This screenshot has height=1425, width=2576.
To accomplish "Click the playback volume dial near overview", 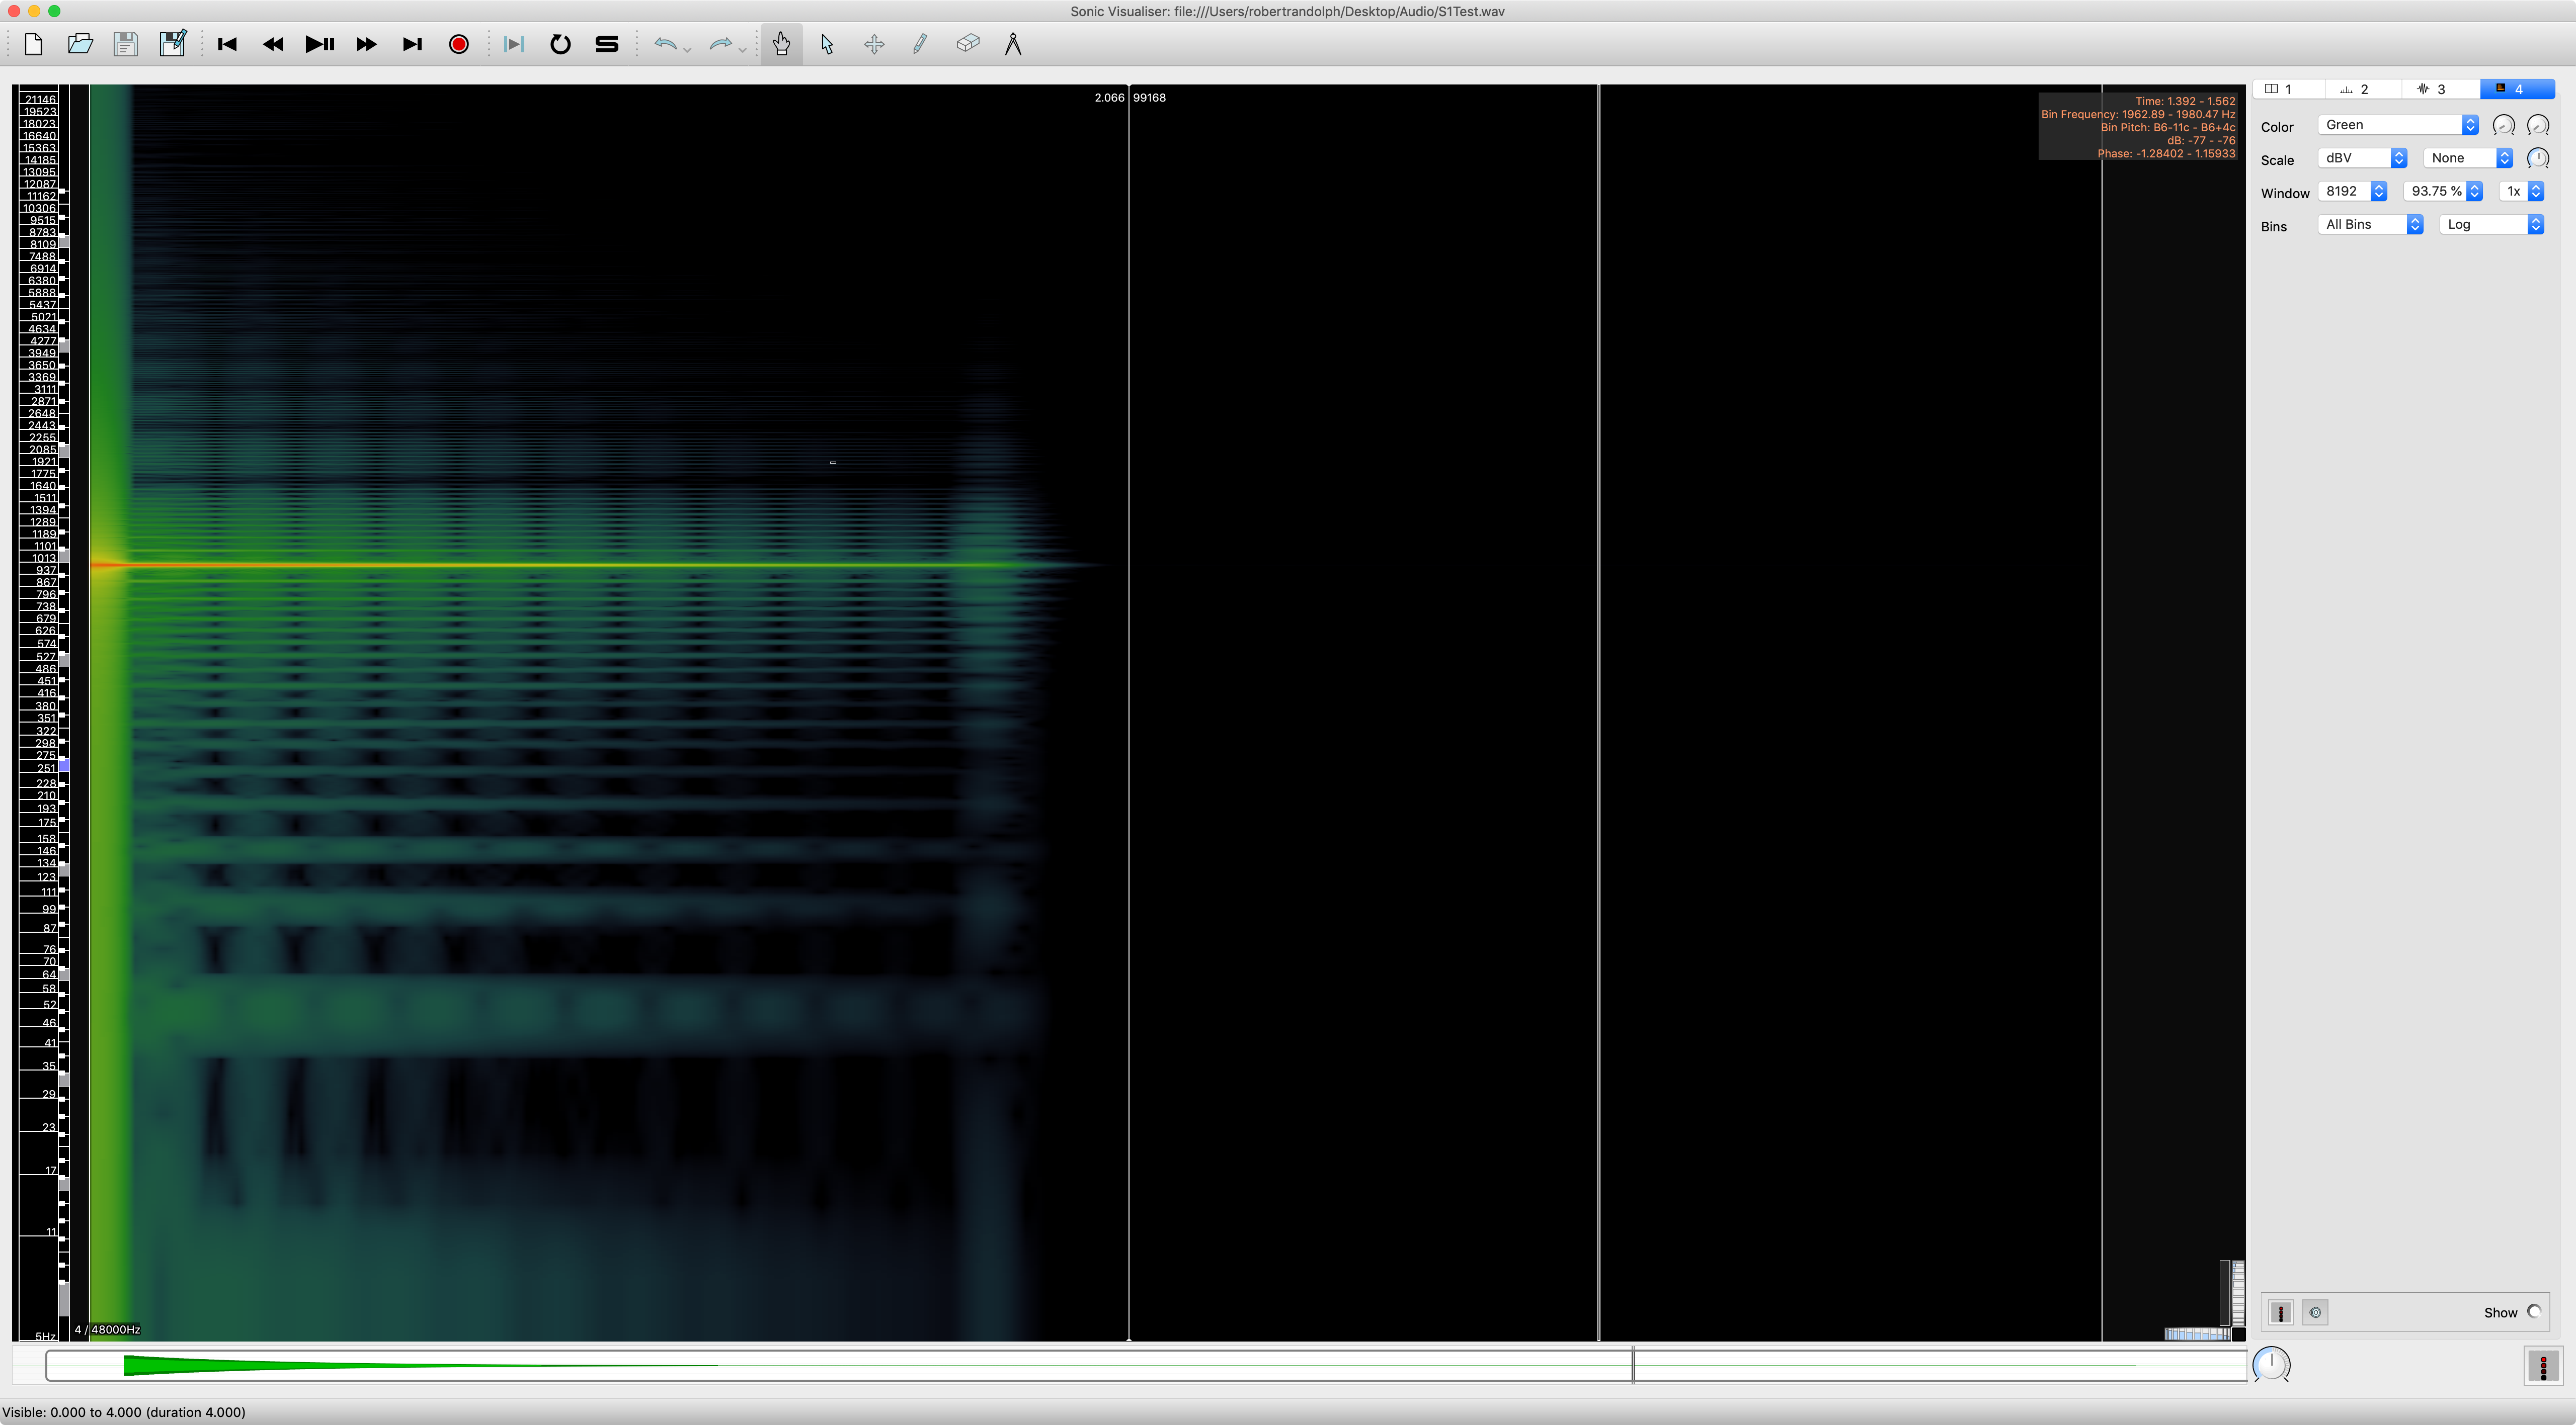I will pyautogui.click(x=2271, y=1364).
